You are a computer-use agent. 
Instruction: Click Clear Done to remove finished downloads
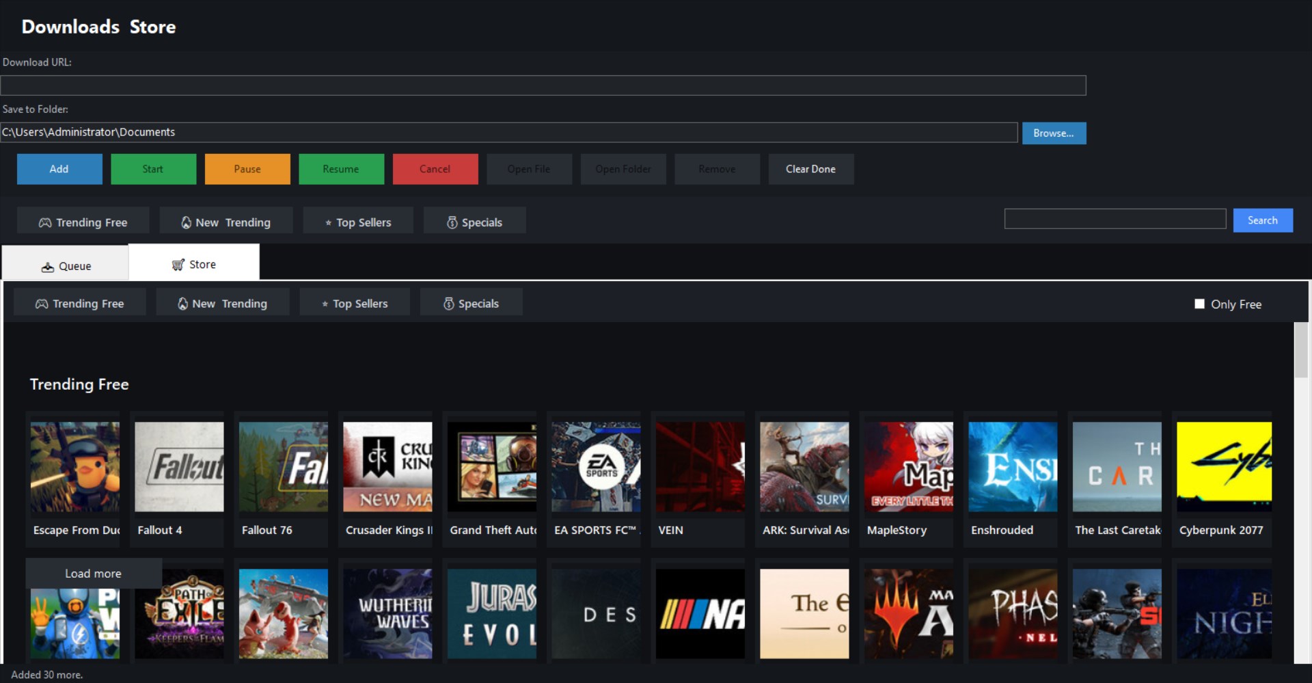pos(811,169)
